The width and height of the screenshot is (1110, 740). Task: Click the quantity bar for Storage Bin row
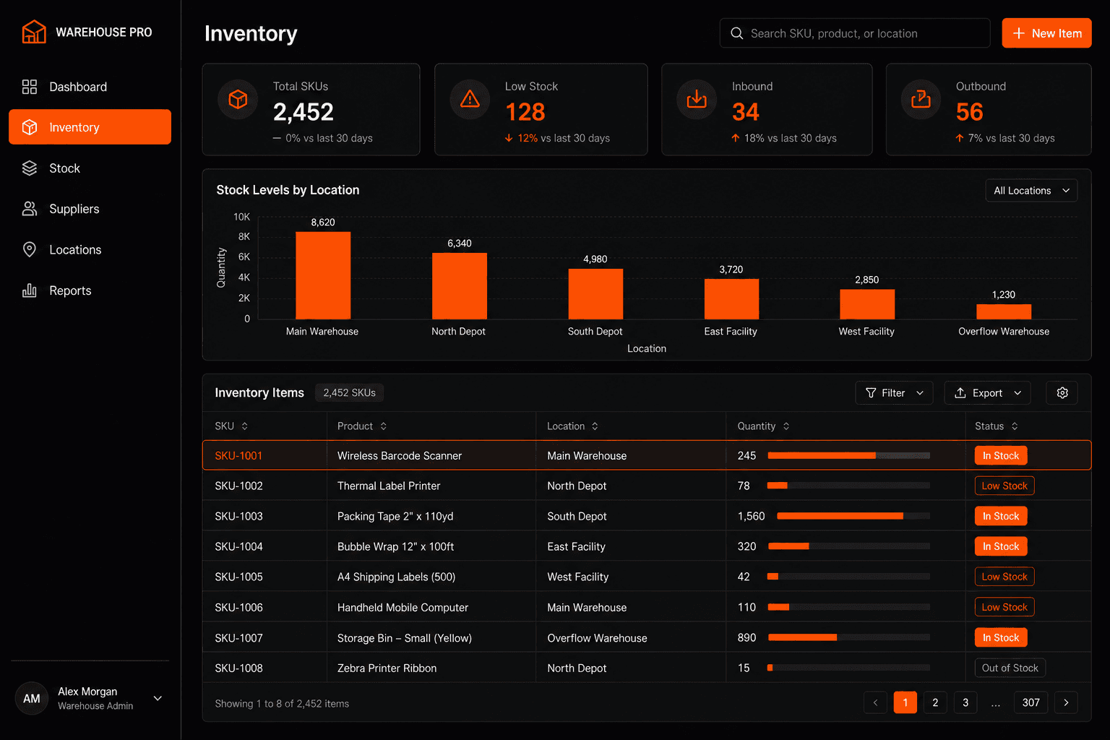click(x=848, y=638)
